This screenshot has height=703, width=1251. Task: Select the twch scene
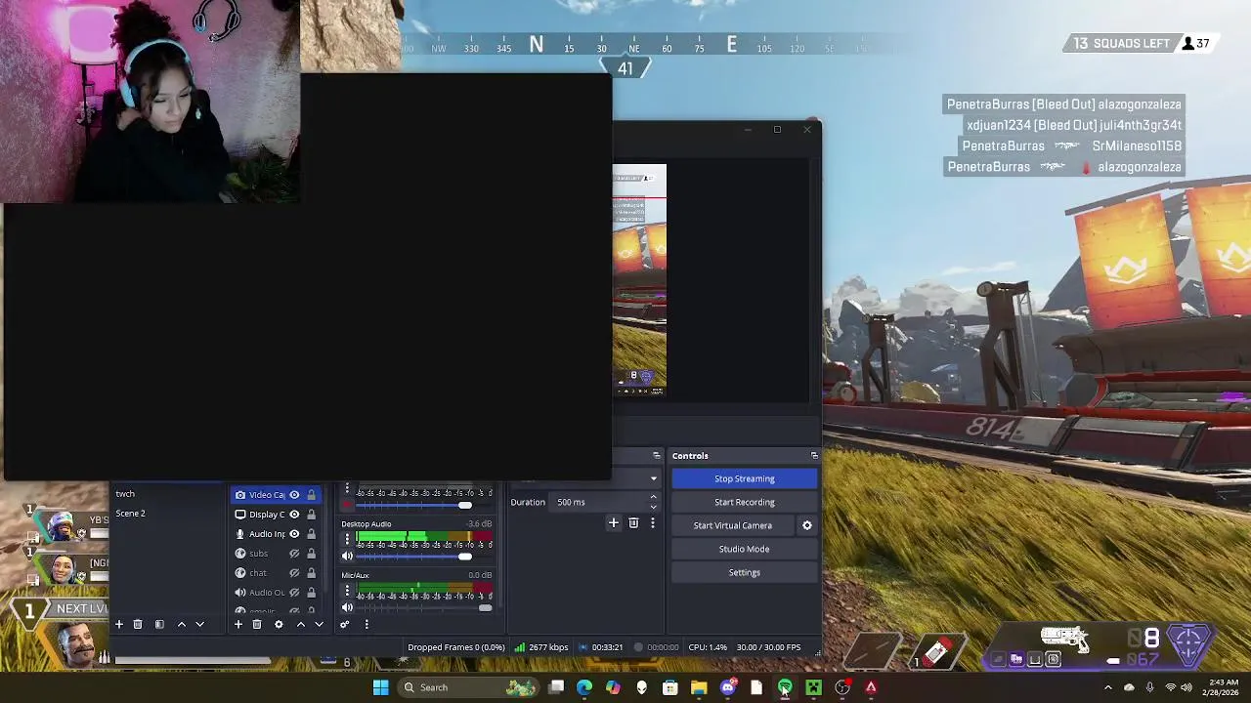coord(125,494)
